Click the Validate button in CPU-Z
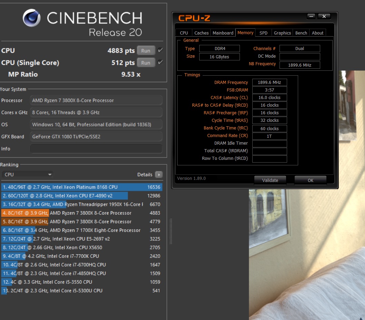This screenshot has width=365, height=320. (x=270, y=181)
